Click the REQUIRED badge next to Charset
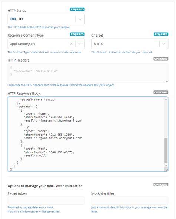 (x=161, y=34)
